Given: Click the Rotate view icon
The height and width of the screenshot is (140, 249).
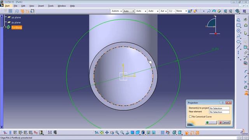Looking at the screenshot, I should 112,133.
